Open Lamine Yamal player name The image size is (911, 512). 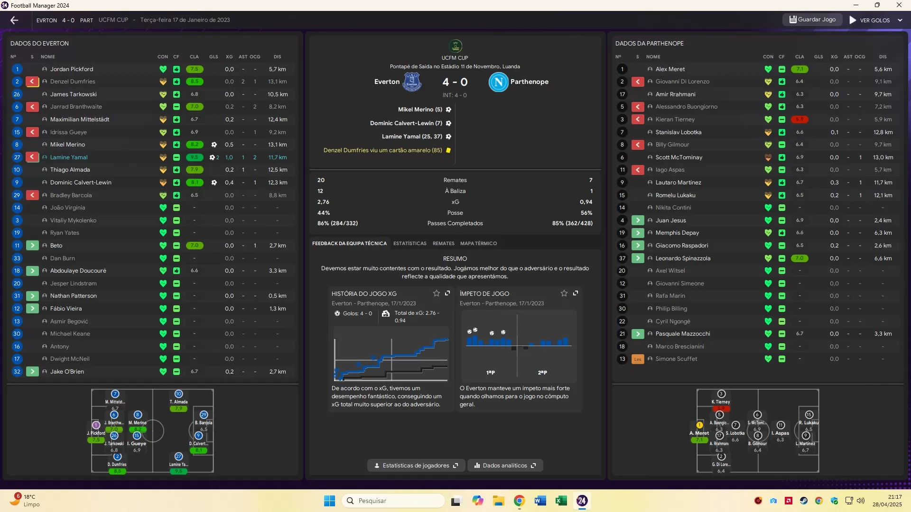click(69, 157)
